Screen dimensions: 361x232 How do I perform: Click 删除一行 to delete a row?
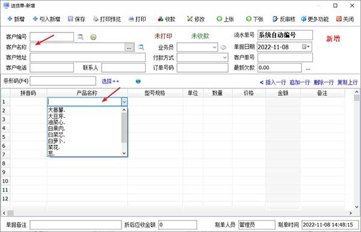(x=324, y=82)
